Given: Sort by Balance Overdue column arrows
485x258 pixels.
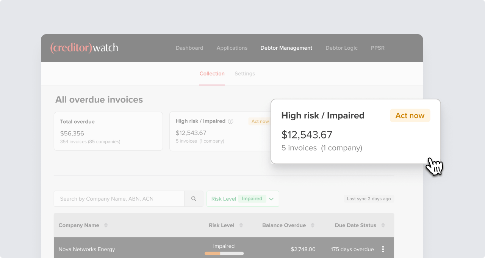Looking at the screenshot, I should 313,225.
